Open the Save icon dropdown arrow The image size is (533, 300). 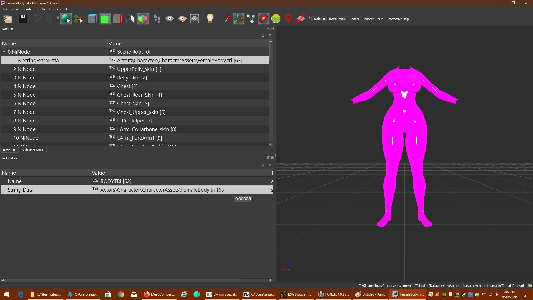[x=29, y=23]
